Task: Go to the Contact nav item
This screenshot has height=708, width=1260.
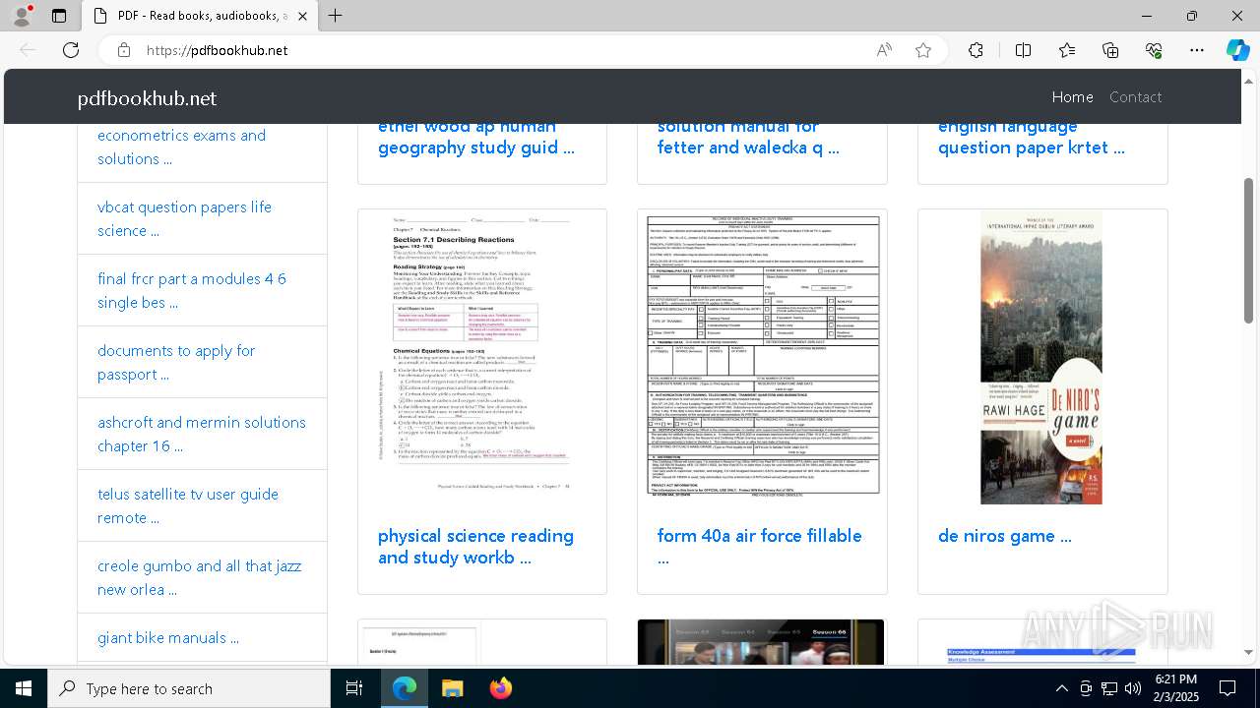Action: tap(1135, 96)
